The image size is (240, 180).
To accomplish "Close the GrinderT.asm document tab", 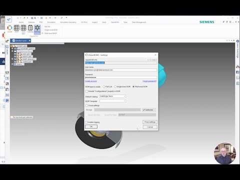I will pos(29,40).
